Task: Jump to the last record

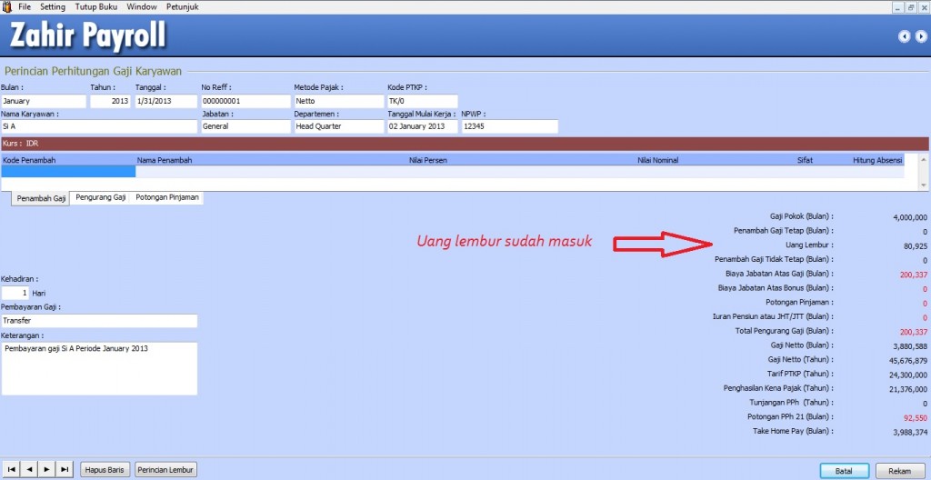Action: pos(64,470)
